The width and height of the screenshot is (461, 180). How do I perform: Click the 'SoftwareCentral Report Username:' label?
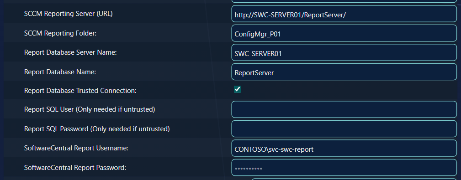click(76, 149)
